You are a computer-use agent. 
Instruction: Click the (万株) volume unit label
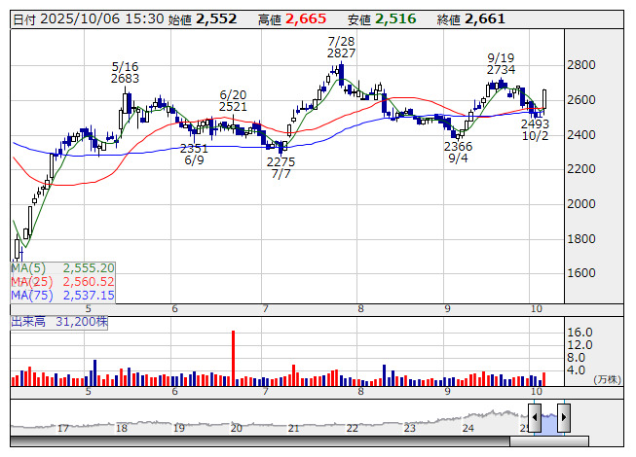(x=607, y=379)
